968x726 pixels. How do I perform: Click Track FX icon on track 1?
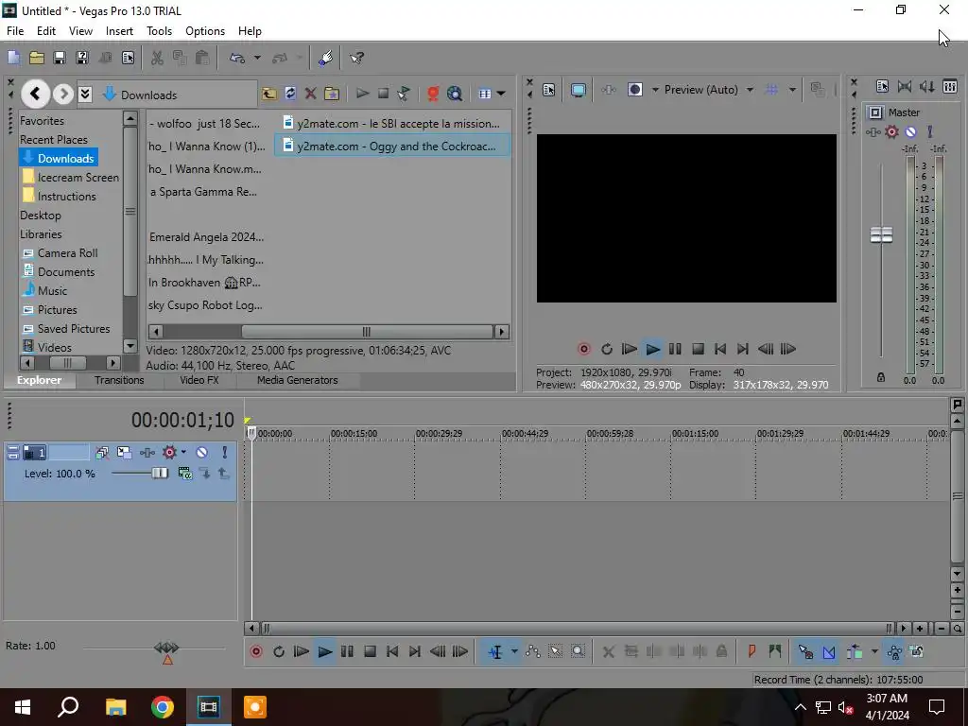pyautogui.click(x=147, y=453)
